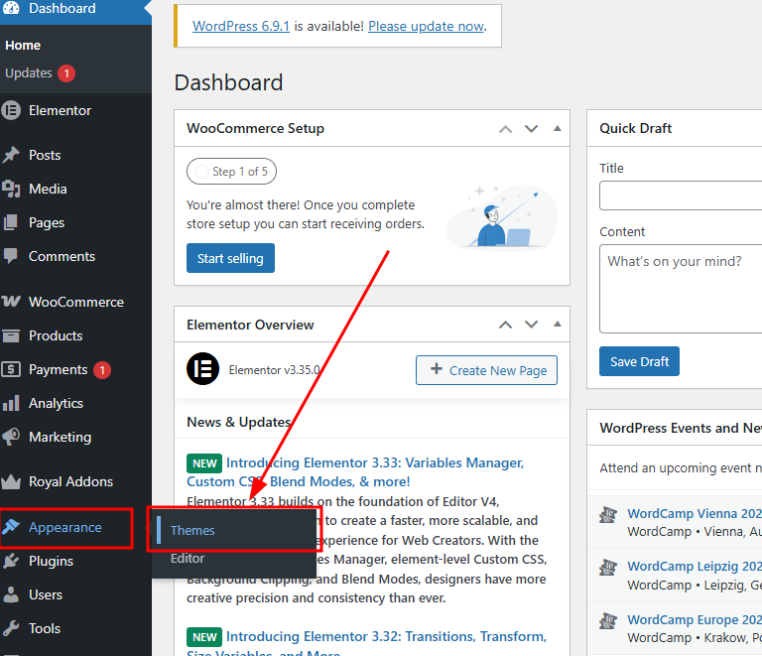Click the Posts pushpin icon
The height and width of the screenshot is (656, 762).
tap(11, 155)
